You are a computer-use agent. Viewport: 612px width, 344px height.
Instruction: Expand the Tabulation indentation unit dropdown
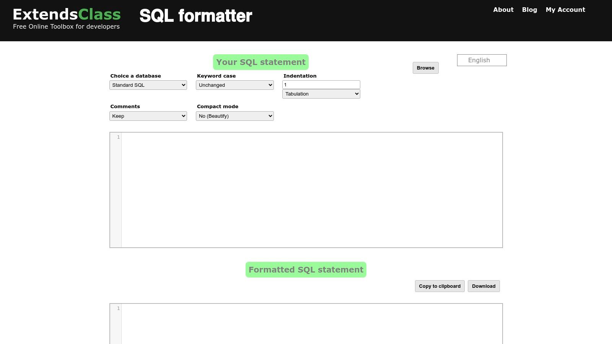pyautogui.click(x=321, y=94)
